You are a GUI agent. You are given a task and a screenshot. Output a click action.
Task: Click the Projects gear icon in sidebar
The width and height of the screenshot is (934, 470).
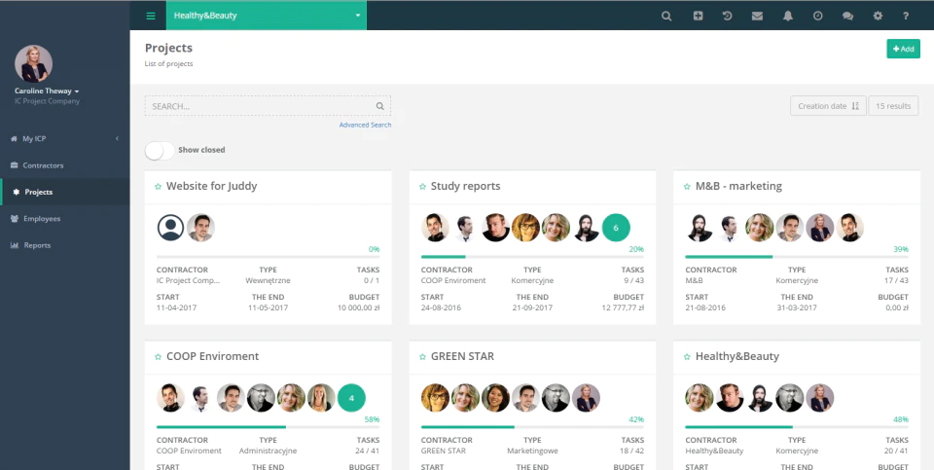coord(17,192)
